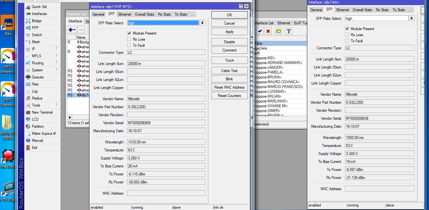Image resolution: width=429 pixels, height=210 pixels.
Task: Expand the IP submenu arrow
Action: (x=57, y=49)
